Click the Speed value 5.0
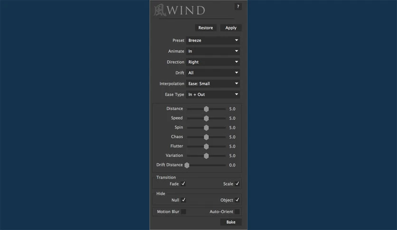The width and height of the screenshot is (397, 230). click(232, 118)
